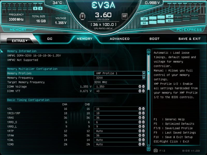Click the XMP#1 DDR4-3200 16-18-18-36-1.35V line
Image resolution: width=207 pixels, height=155 pixels.
pyautogui.click(x=34, y=56)
